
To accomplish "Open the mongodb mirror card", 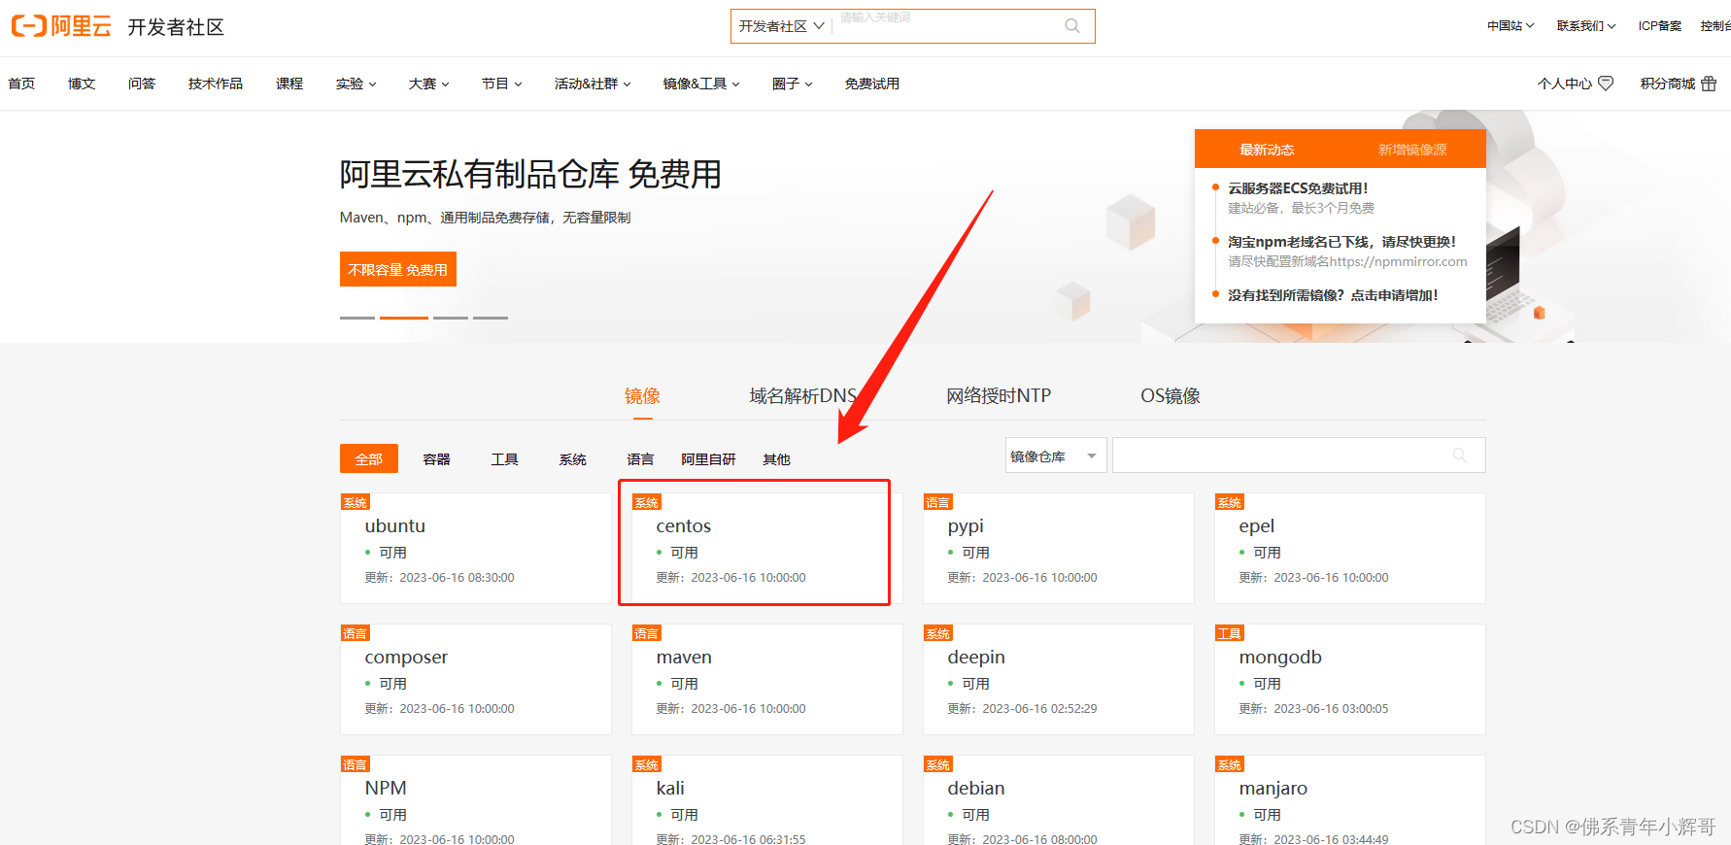I will 1350,679.
